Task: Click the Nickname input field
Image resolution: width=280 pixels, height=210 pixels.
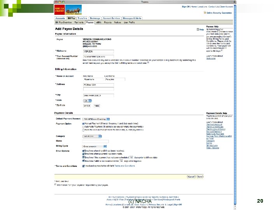Action: [x=98, y=51]
